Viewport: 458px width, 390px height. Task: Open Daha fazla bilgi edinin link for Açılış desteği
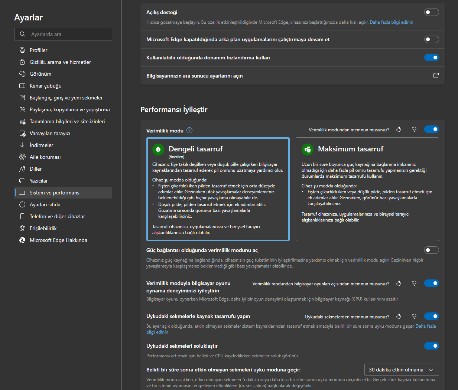391,22
